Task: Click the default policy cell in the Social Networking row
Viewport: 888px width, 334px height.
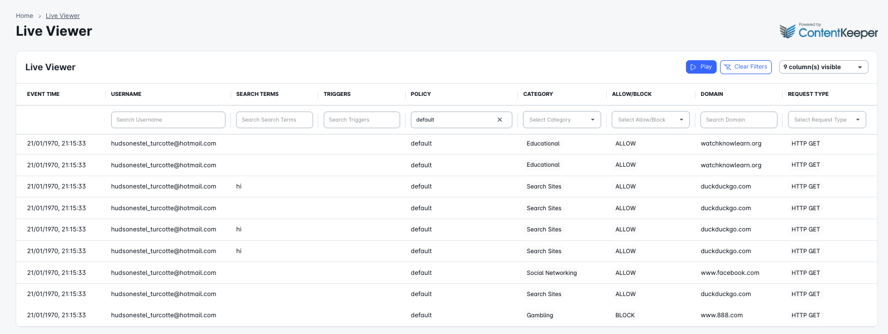Action: [x=421, y=273]
